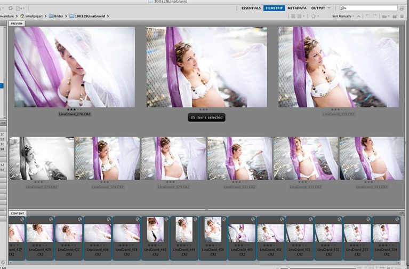Open the filter by rating star menu

point(315,17)
